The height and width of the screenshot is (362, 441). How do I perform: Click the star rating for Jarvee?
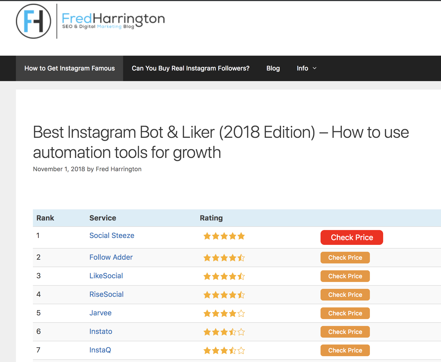(x=224, y=314)
